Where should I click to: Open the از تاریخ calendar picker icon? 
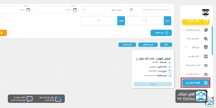pyautogui.click(x=75, y=10)
